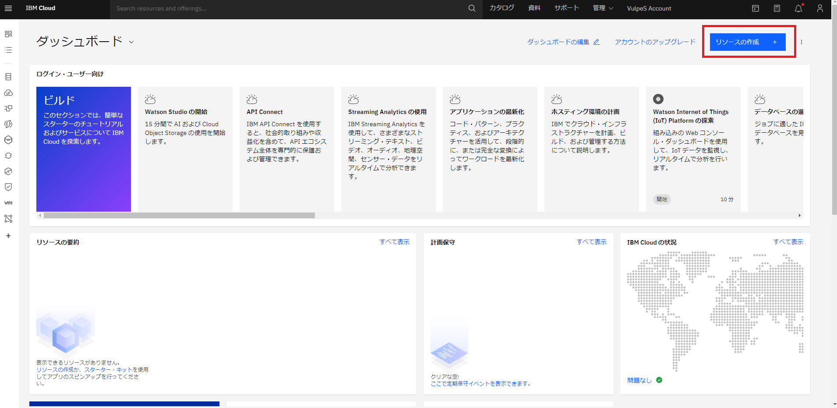This screenshot has height=408, width=837.
Task: Open the IBM Cloud Shell icon
Action: tap(756, 8)
